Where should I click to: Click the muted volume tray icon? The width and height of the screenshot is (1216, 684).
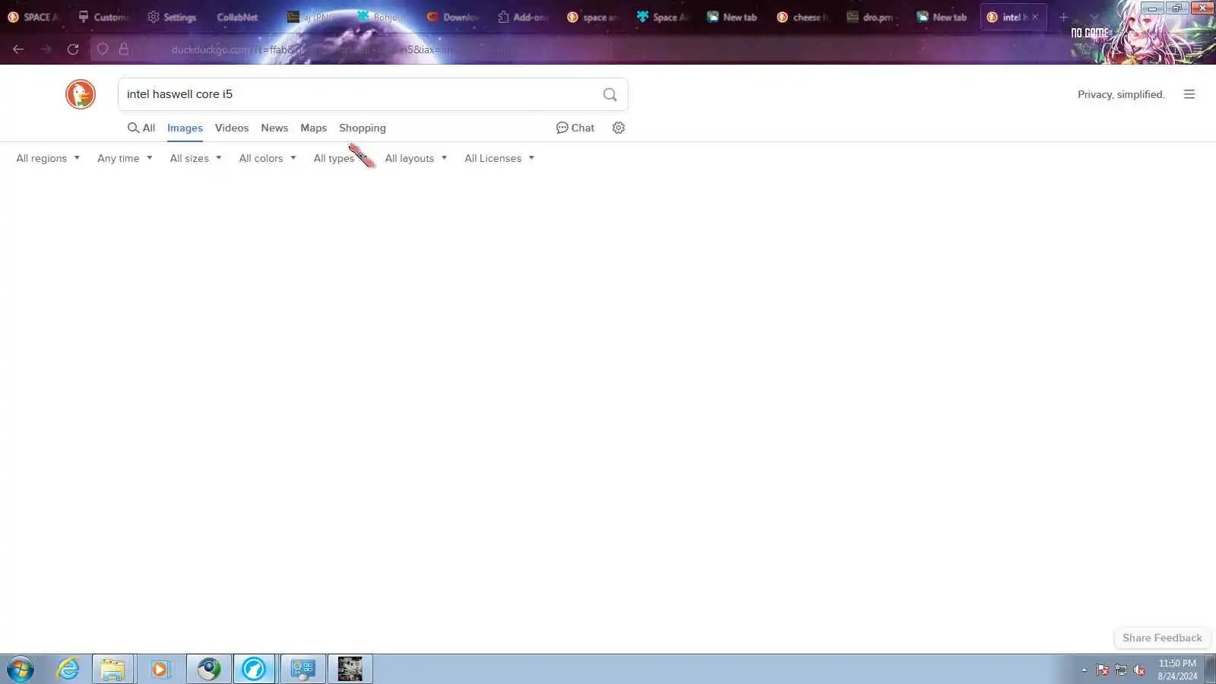point(1139,670)
